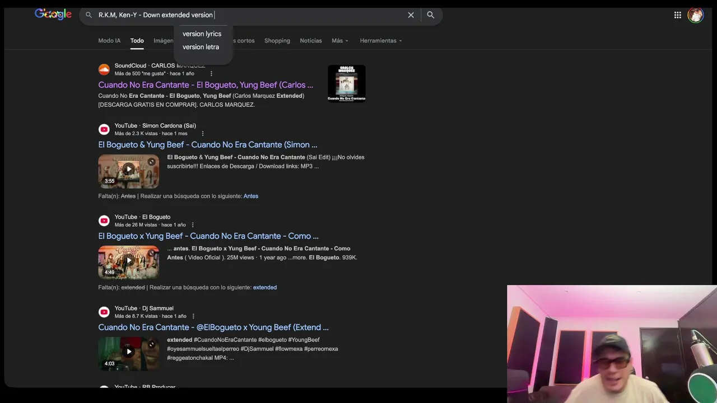The image size is (717, 403).
Task: Select the Todo tab
Action: click(x=137, y=40)
